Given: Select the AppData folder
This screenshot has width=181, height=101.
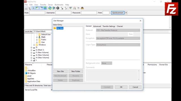Looking at the screenshot, I should 31,79.
